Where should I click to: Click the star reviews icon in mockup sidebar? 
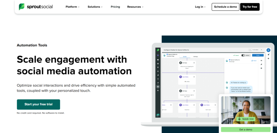pos(158,90)
